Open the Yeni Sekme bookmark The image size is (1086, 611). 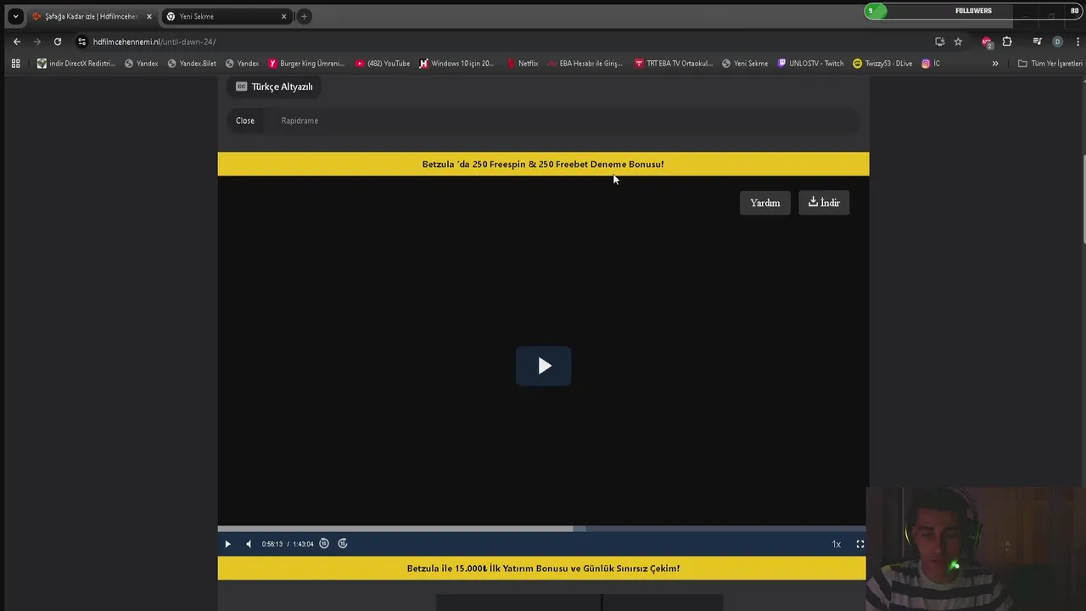(x=745, y=64)
